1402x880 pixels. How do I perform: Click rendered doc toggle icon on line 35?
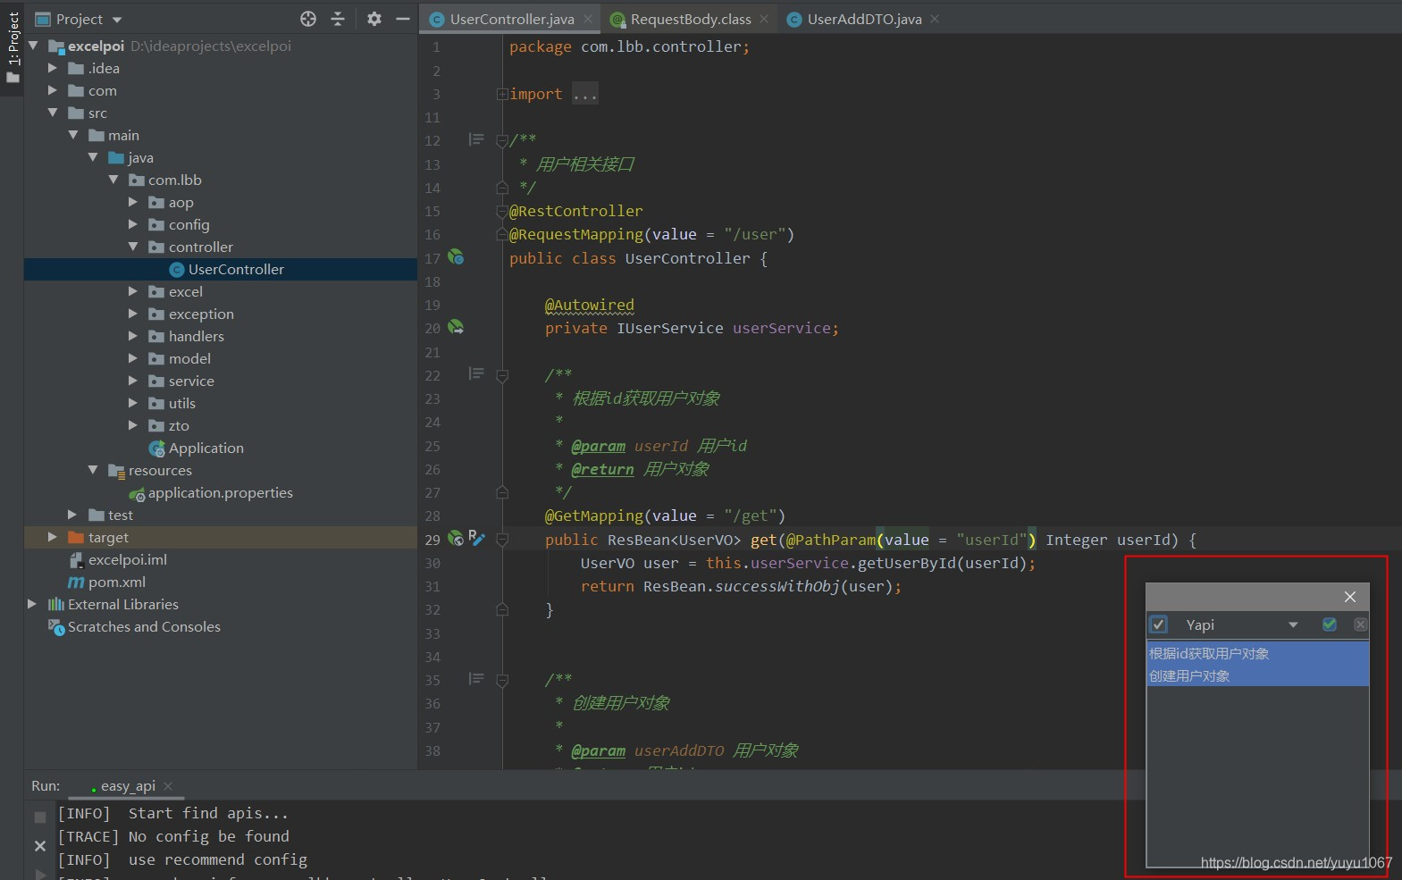[x=476, y=679]
